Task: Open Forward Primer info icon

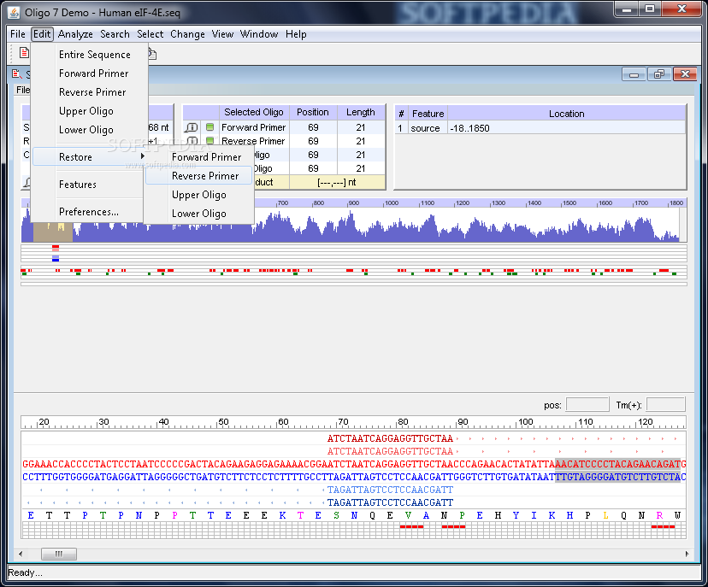Action: click(x=191, y=127)
